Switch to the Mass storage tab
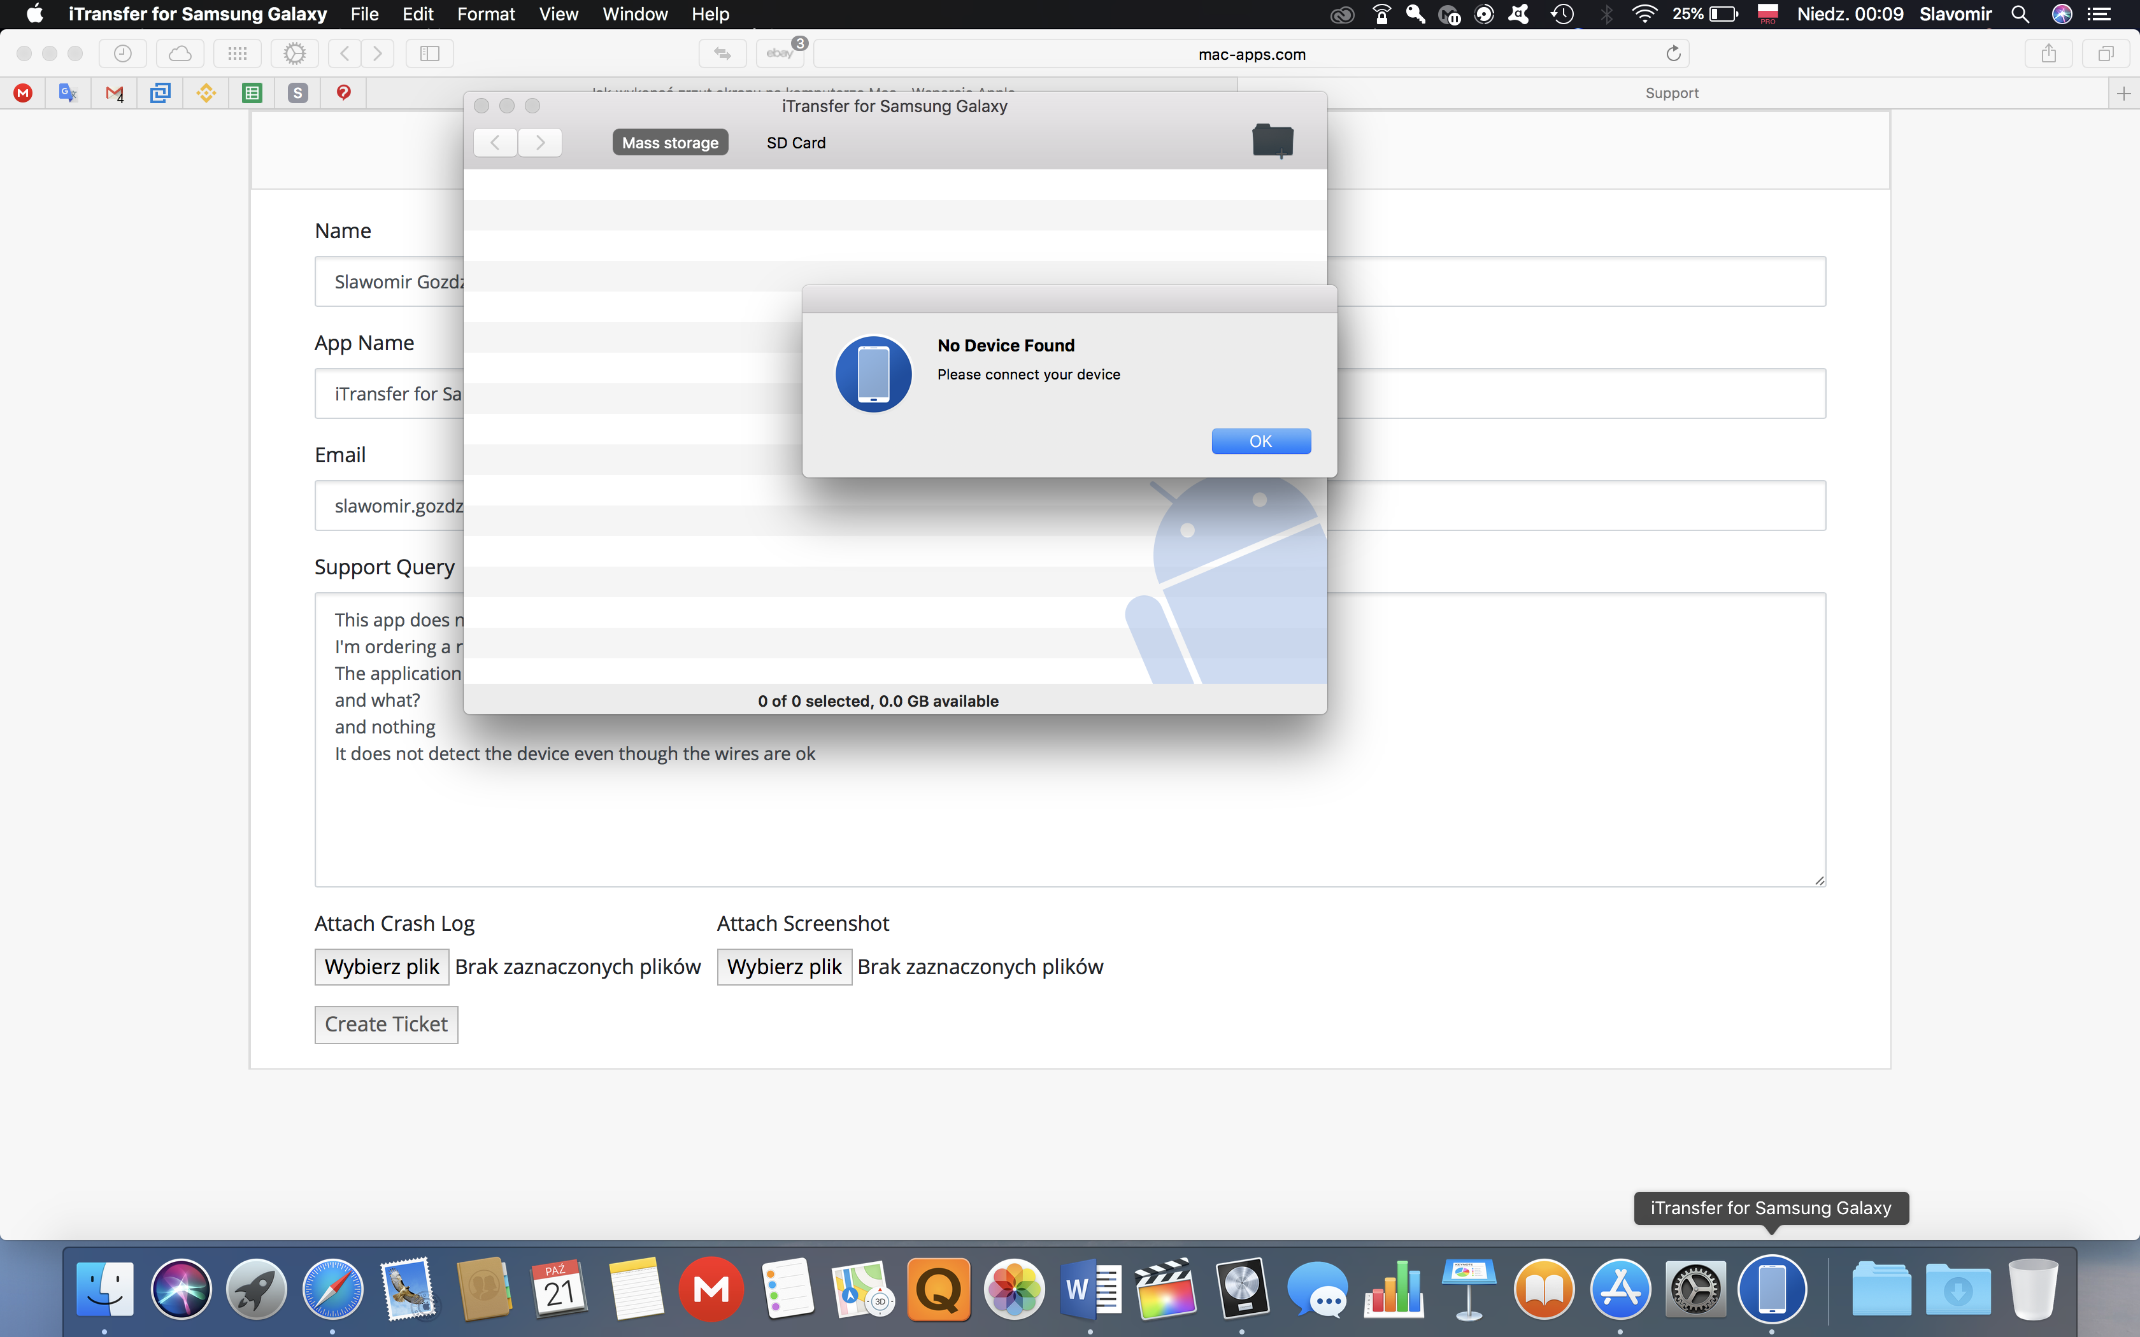Screen dimensions: 2140x1337 pos(670,143)
